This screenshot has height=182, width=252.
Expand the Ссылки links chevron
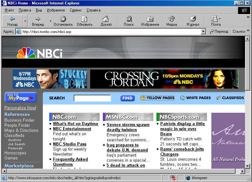(248, 30)
